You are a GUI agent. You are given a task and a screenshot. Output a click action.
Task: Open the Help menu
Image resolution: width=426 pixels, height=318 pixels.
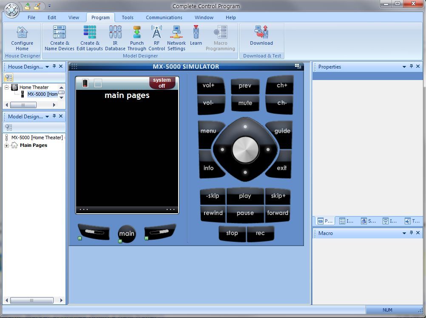(231, 17)
